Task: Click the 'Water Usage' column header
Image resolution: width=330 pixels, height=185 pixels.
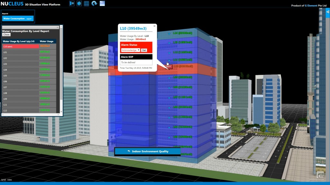Action: point(48,41)
